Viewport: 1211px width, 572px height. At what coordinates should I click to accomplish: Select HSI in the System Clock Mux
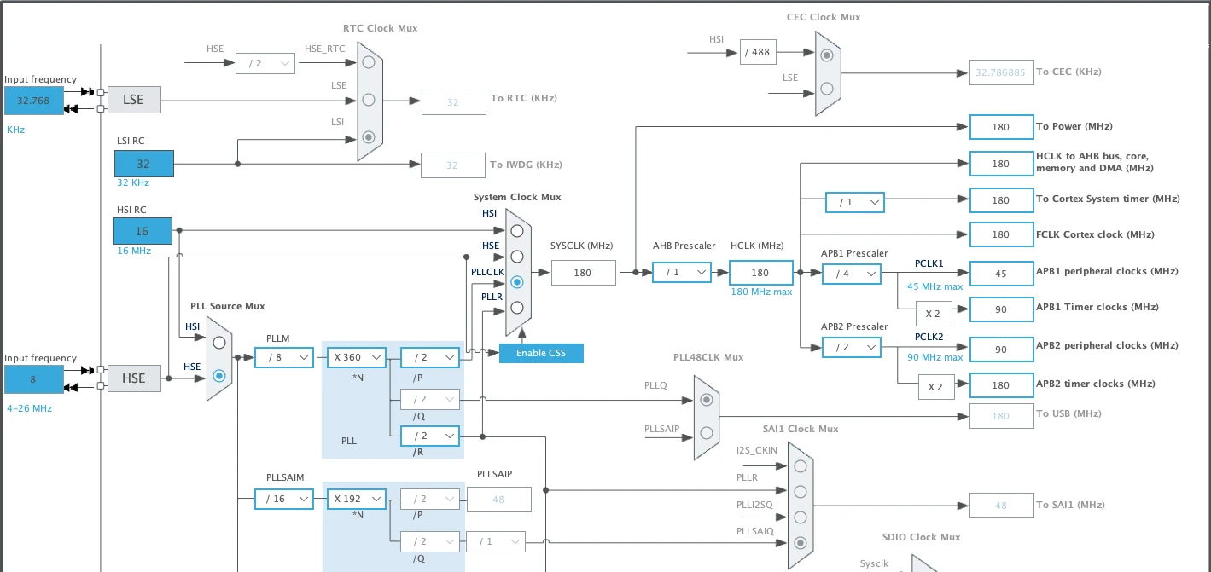tap(516, 230)
